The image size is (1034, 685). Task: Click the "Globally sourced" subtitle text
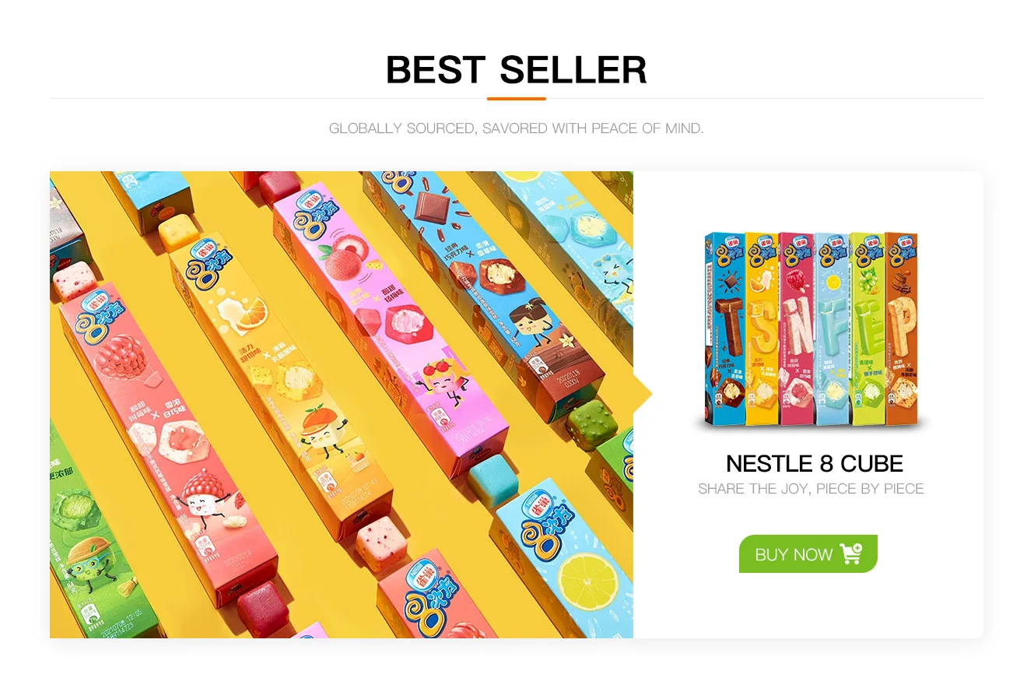(517, 128)
